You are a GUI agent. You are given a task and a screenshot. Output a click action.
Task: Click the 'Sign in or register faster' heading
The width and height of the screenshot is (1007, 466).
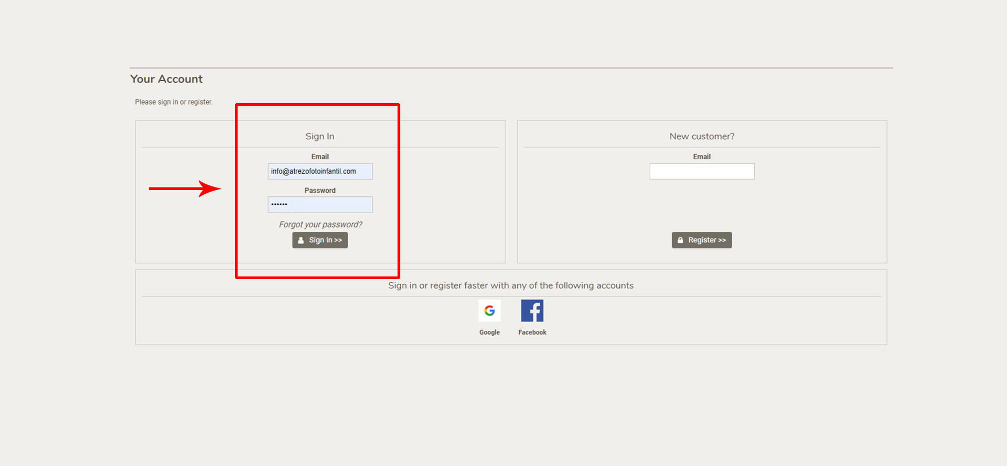pyautogui.click(x=510, y=285)
